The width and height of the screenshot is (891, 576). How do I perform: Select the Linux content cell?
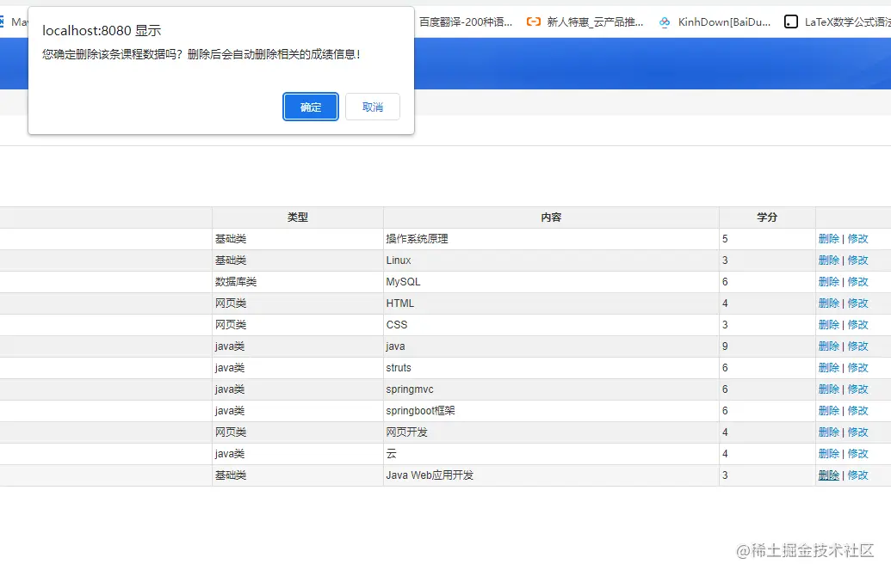pos(551,260)
